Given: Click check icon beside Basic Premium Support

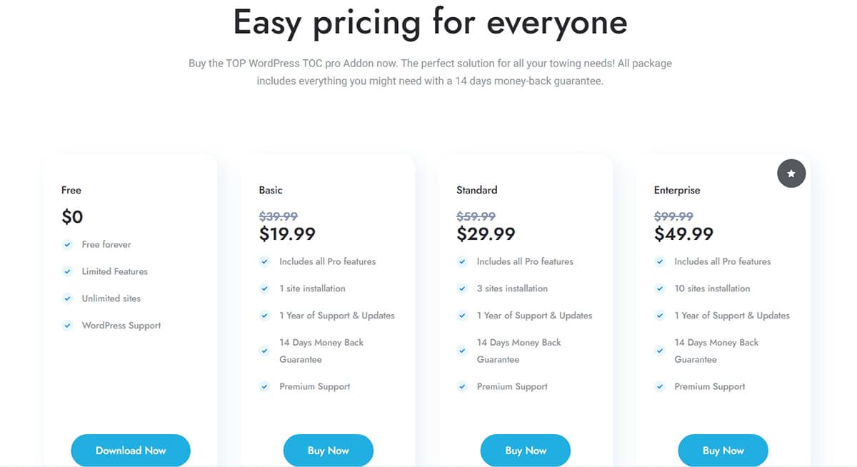Looking at the screenshot, I should coord(265,387).
